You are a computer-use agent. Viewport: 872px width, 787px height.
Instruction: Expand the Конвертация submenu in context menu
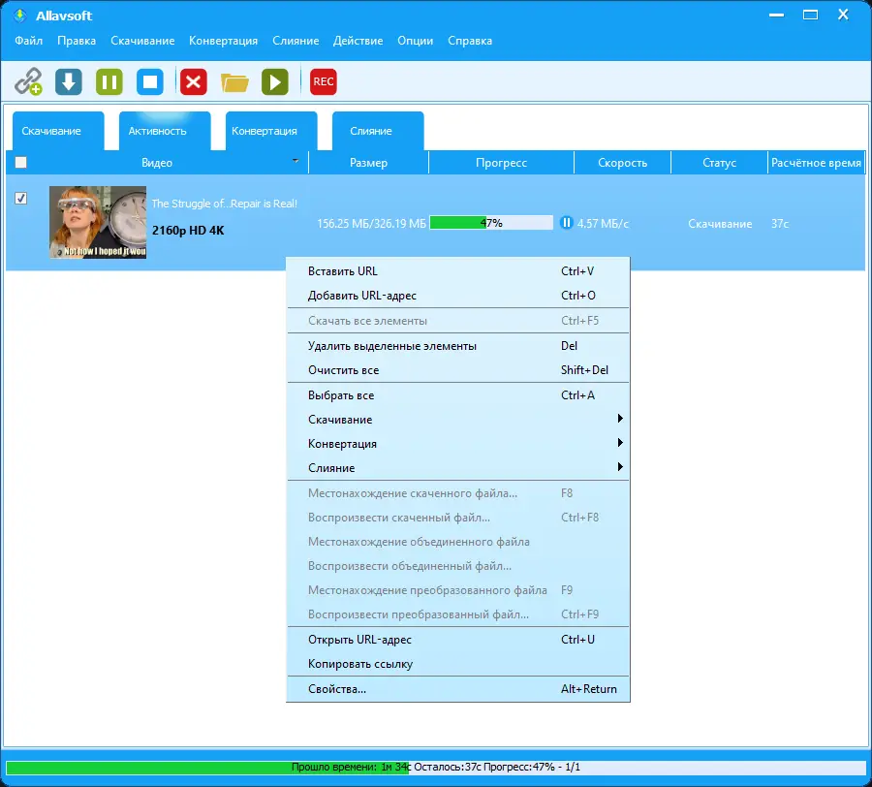coord(457,444)
